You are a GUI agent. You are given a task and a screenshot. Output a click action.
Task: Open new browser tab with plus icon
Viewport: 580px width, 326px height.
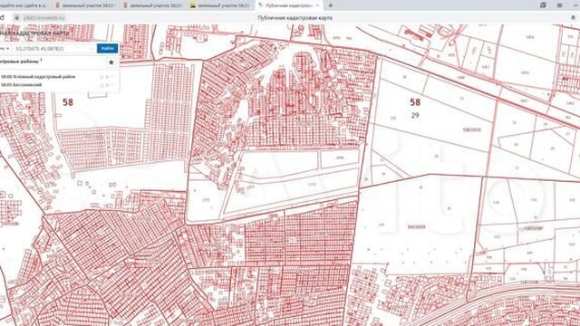coord(330,5)
